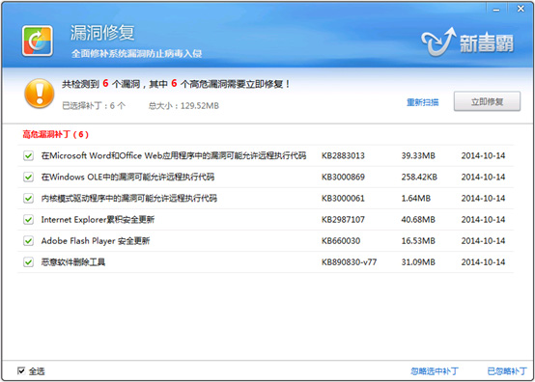Select the Windows OLE vulnerability description
The height and width of the screenshot is (382, 535).
coord(127,177)
